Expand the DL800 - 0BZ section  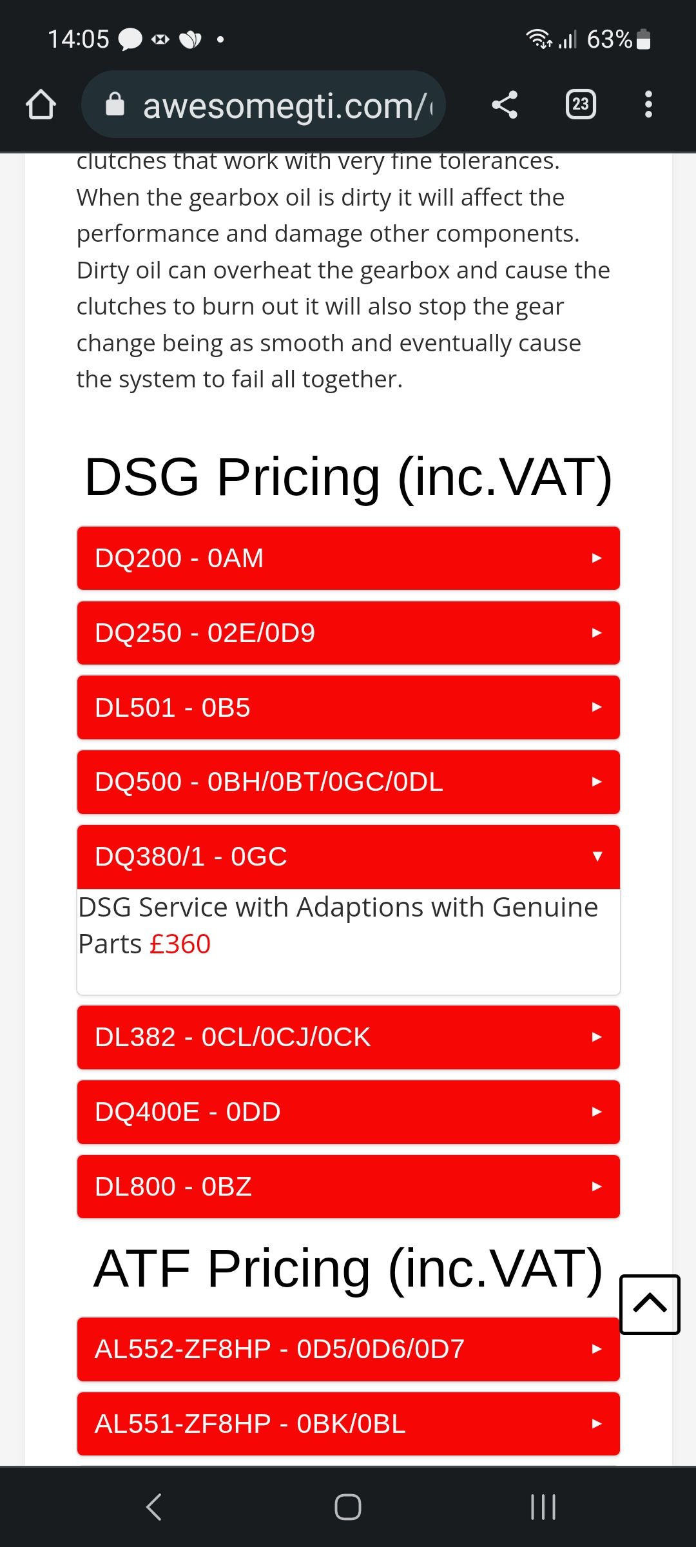348,1187
